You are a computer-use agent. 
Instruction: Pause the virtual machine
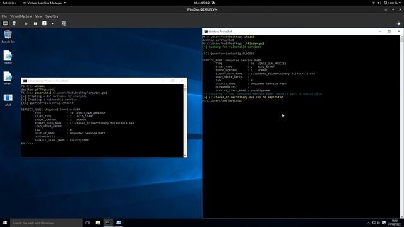click(35, 23)
